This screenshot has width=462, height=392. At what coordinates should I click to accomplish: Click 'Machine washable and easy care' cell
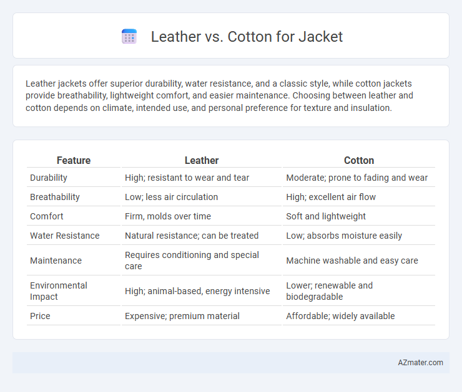point(351,261)
